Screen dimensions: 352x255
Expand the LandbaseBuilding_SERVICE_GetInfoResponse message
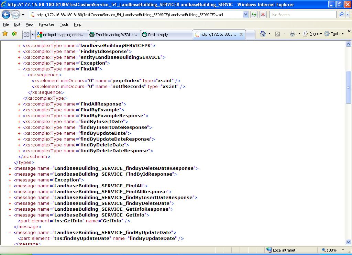click(10, 209)
